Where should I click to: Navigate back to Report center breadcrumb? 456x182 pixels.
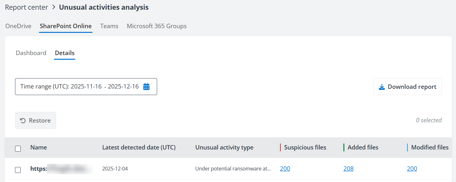click(26, 7)
